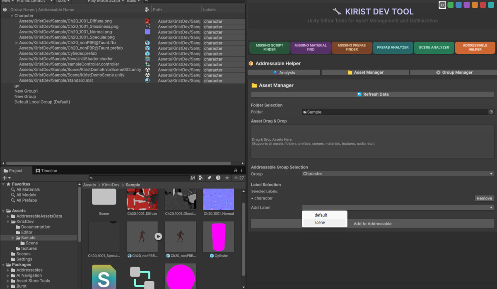Image resolution: width=497 pixels, height=289 pixels.
Task: Toggle the hidden packages eye showing 27
Action: [237, 178]
